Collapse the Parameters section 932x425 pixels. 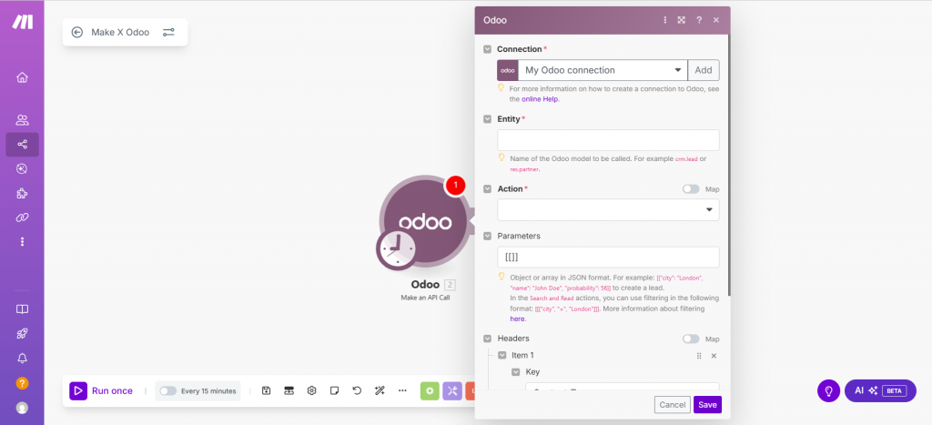point(488,236)
